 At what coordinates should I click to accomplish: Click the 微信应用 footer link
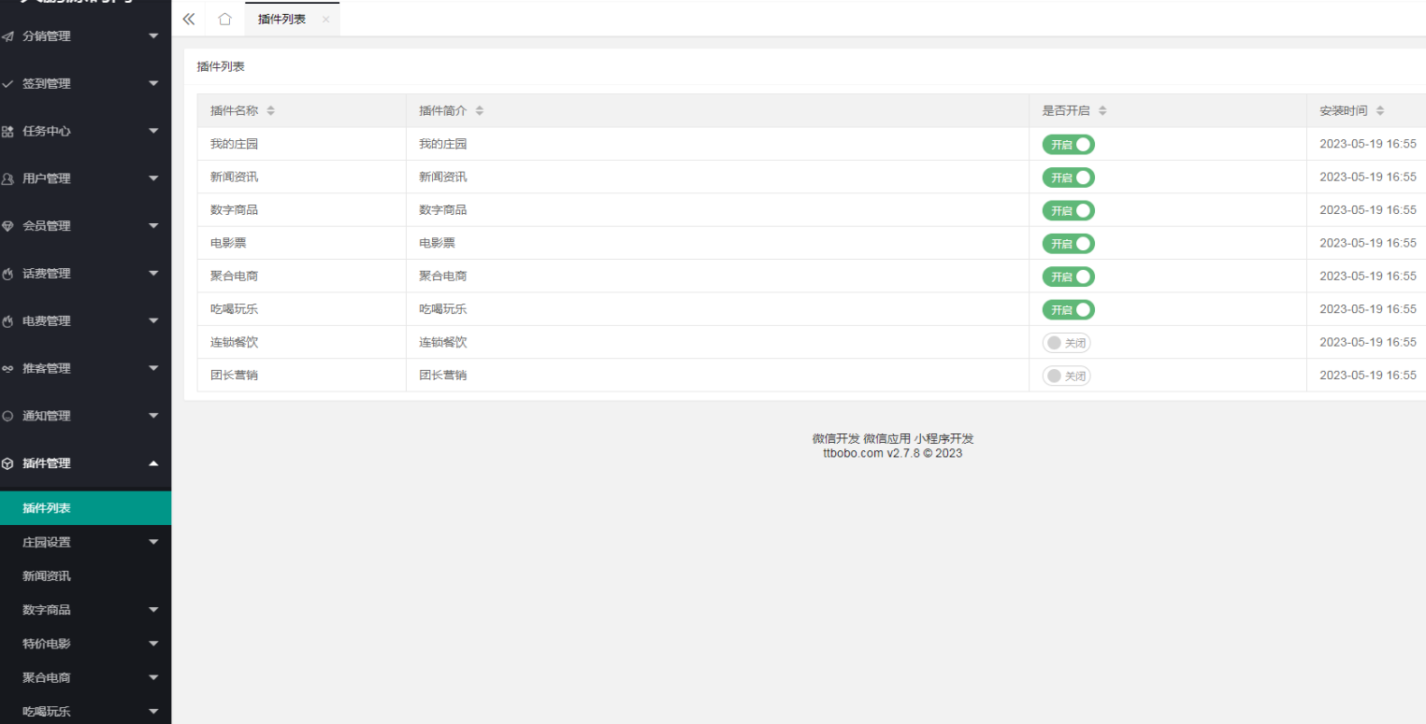coord(886,439)
